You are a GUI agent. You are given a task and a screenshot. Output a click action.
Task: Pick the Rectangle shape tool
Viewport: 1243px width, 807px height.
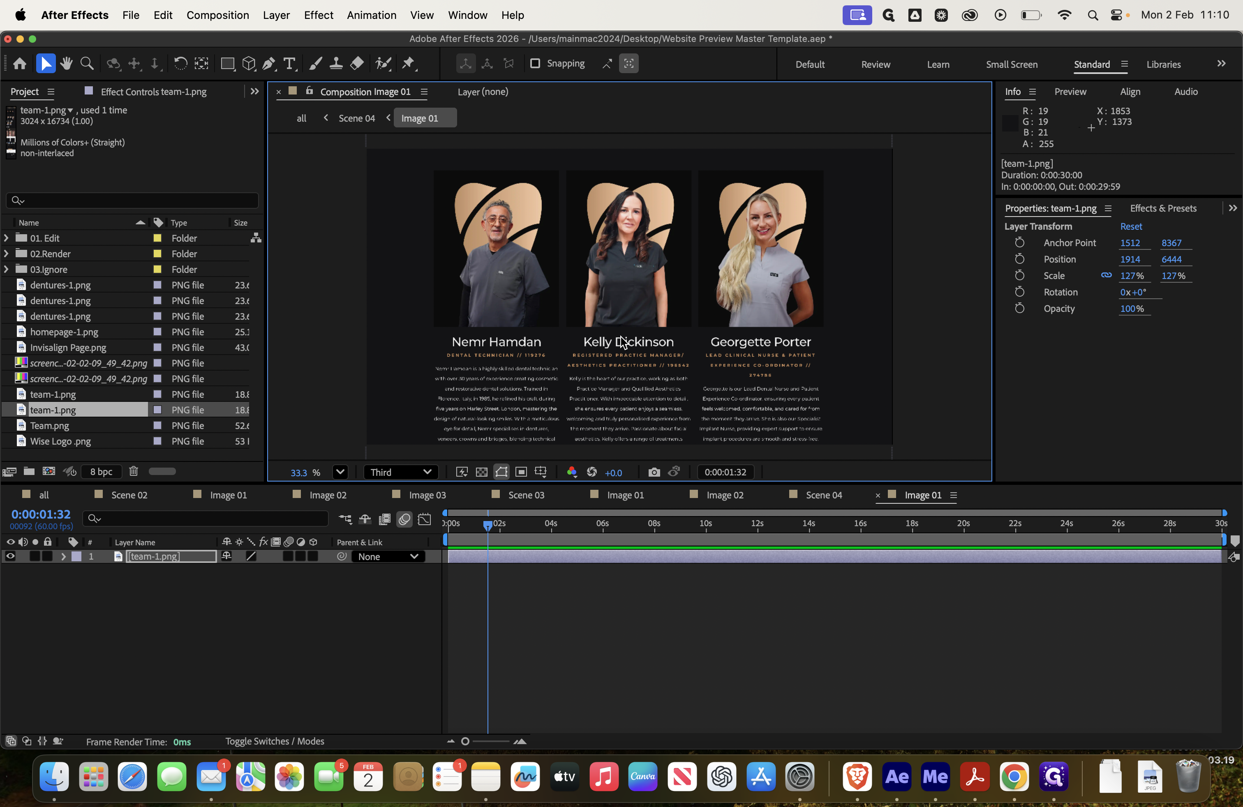point(227,64)
